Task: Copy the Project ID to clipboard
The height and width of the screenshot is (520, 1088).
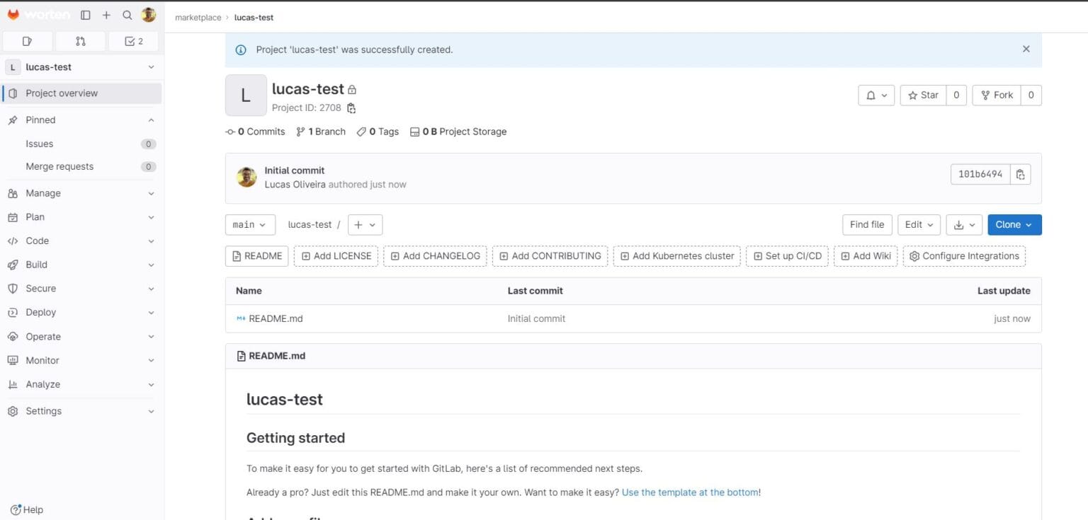Action: (x=351, y=108)
